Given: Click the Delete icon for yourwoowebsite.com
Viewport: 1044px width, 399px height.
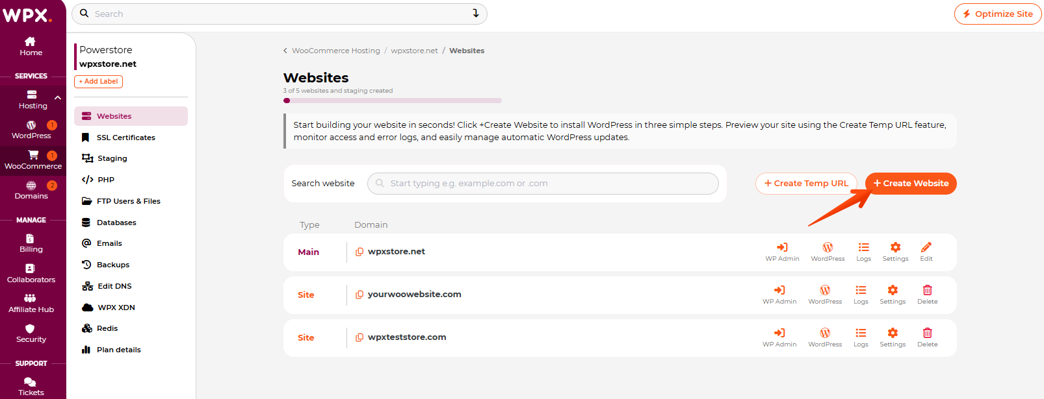Looking at the screenshot, I should [927, 294].
